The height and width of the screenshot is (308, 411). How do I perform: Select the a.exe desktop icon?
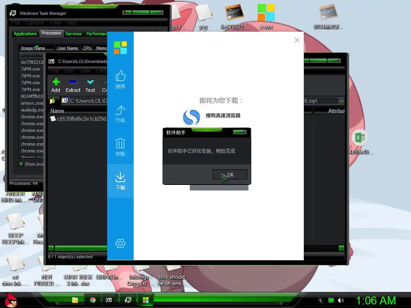pos(266,16)
